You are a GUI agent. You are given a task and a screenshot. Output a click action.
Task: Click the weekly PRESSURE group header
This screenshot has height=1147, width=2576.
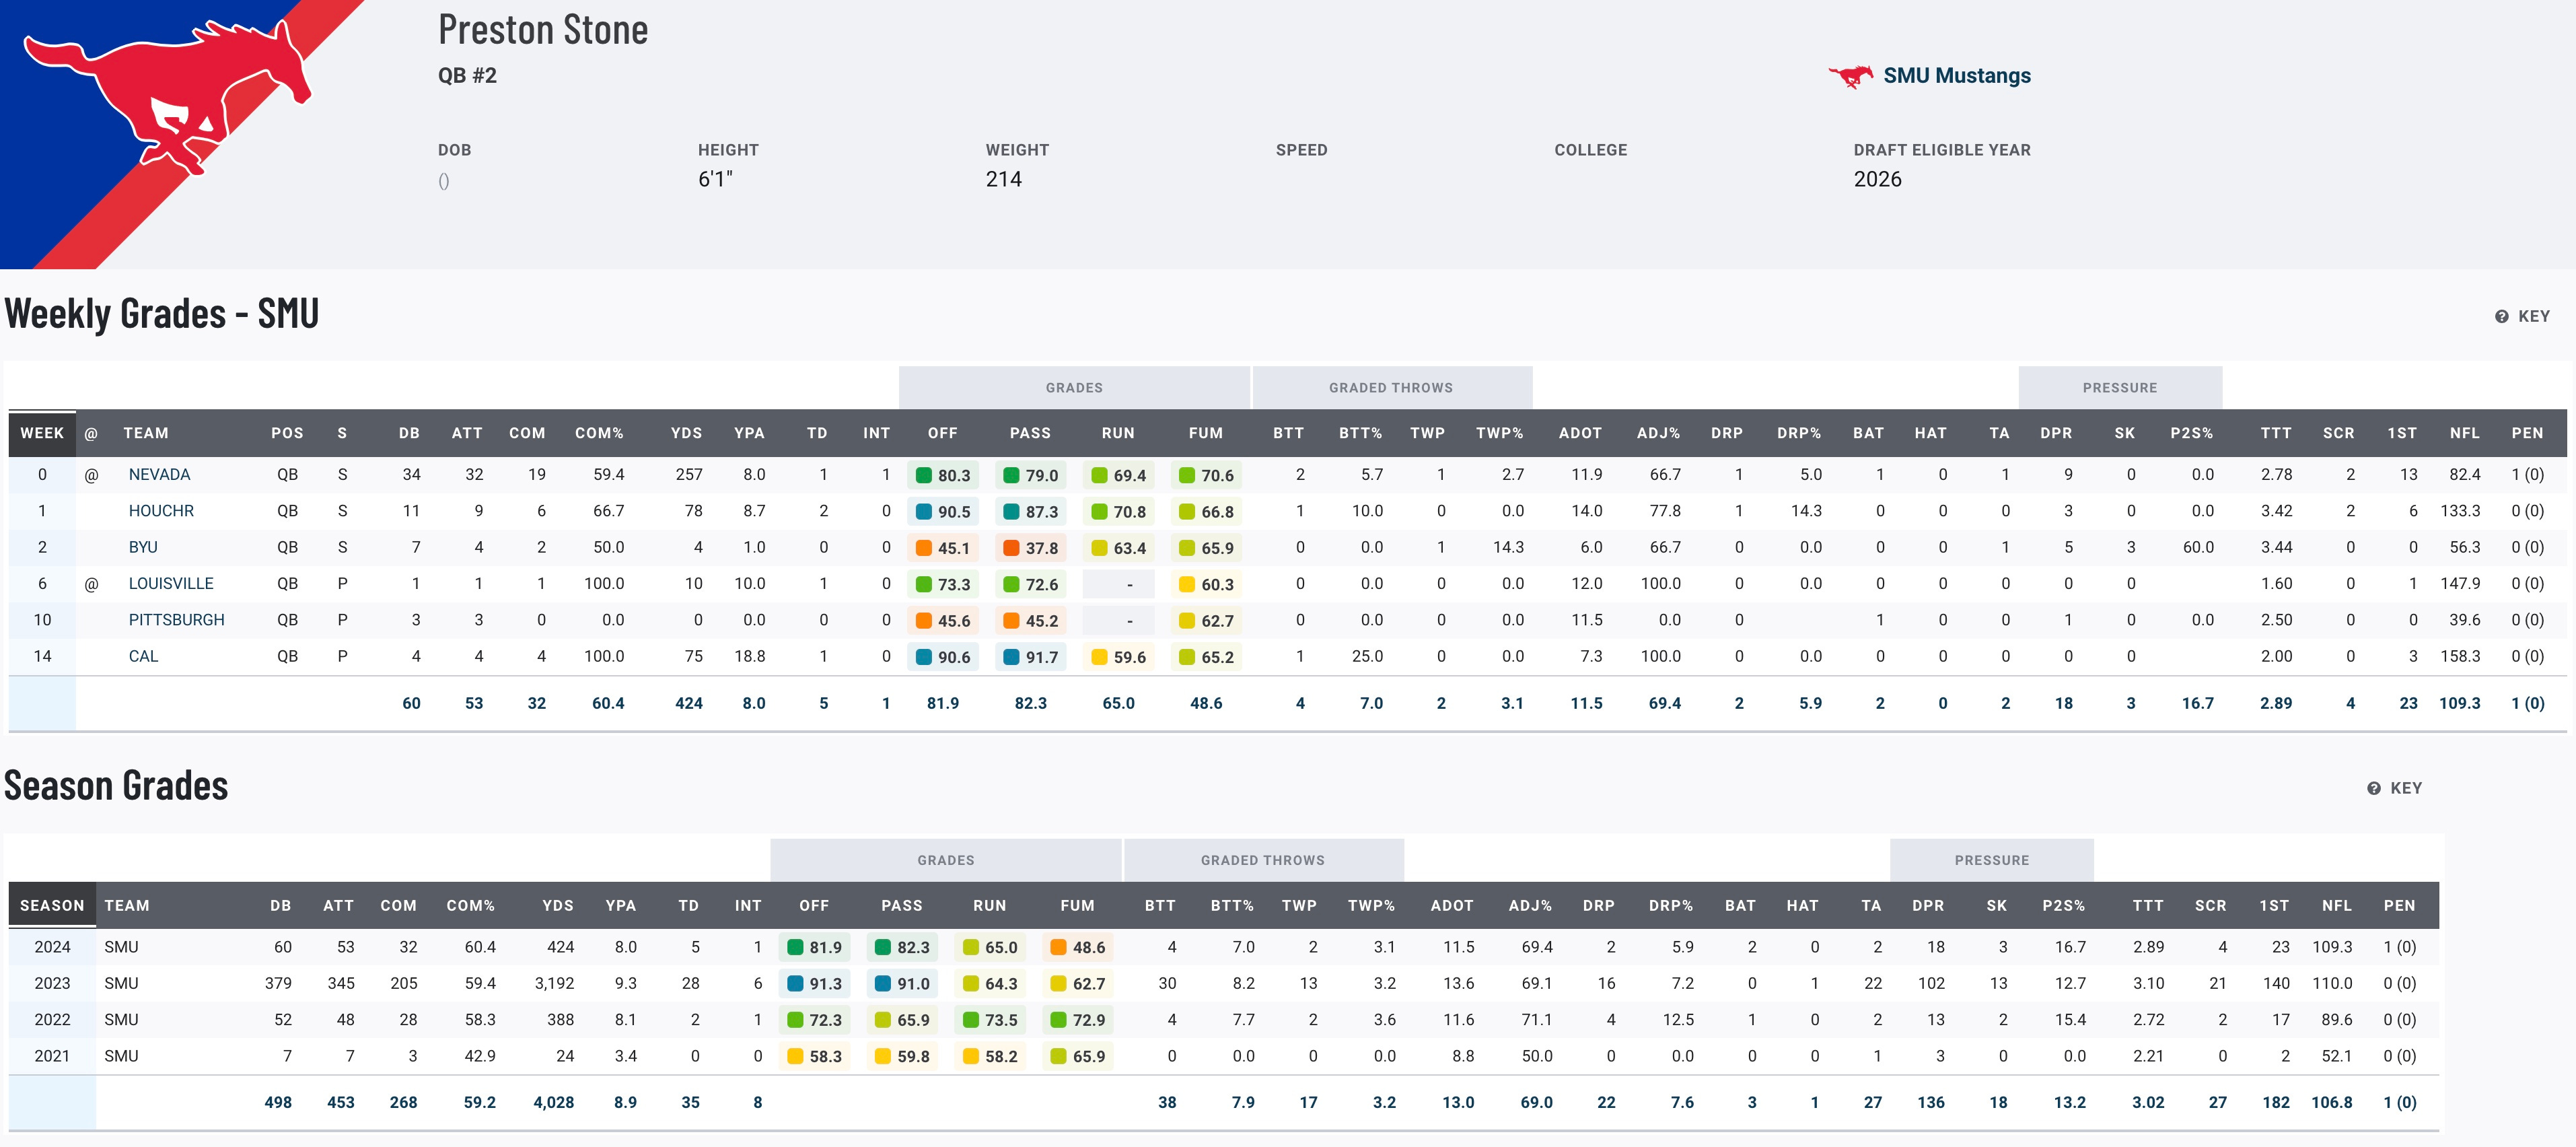click(2120, 387)
